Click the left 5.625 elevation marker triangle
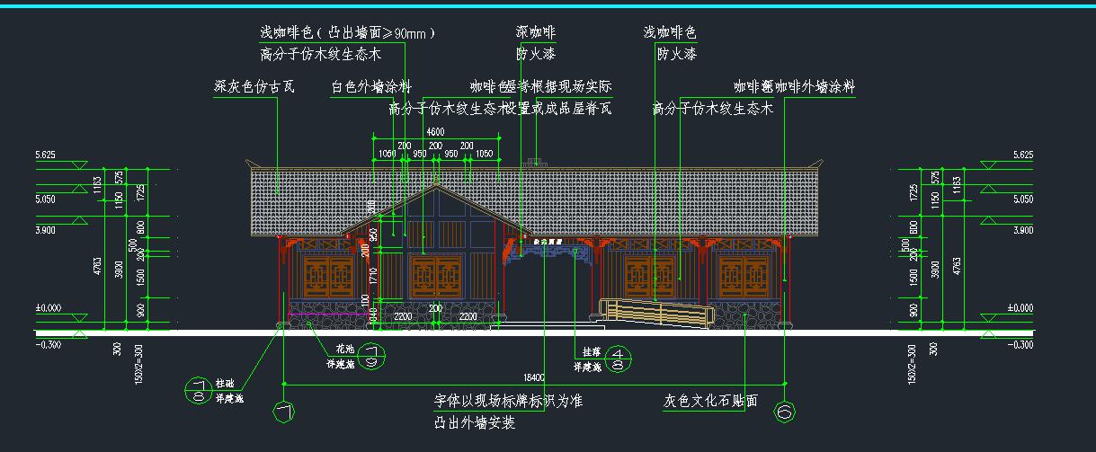Image resolution: width=1096 pixels, height=452 pixels. coord(79,165)
